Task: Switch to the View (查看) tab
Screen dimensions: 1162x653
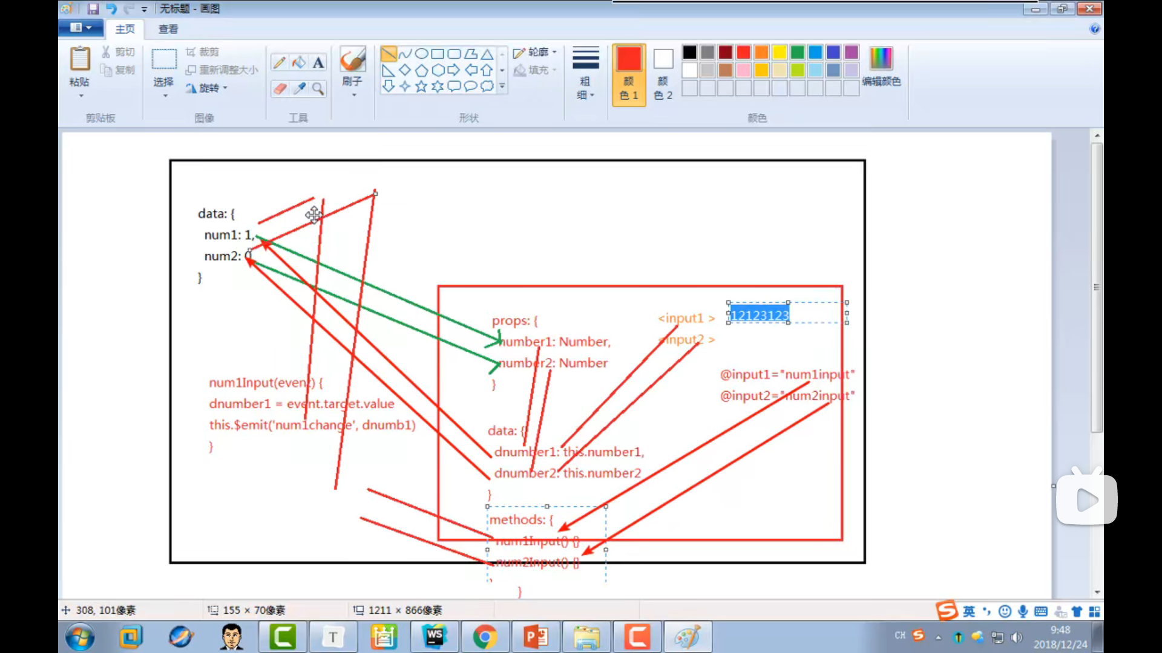Action: [x=168, y=29]
